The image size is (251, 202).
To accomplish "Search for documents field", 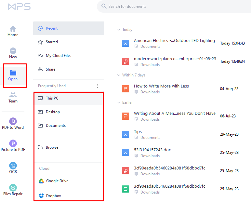I will coord(174,7).
